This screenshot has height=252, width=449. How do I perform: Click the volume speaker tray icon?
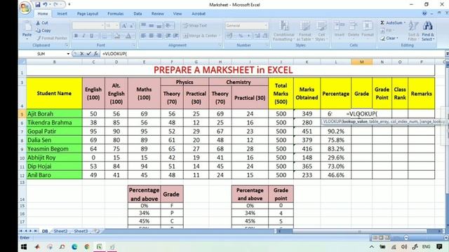pyautogui.click(x=404, y=247)
